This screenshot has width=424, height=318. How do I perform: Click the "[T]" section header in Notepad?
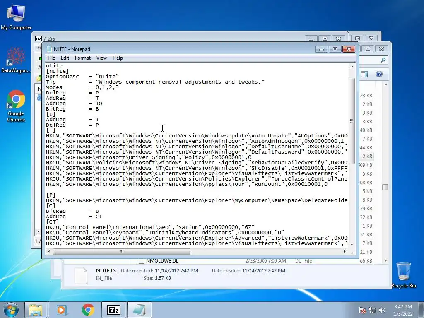[51, 130]
